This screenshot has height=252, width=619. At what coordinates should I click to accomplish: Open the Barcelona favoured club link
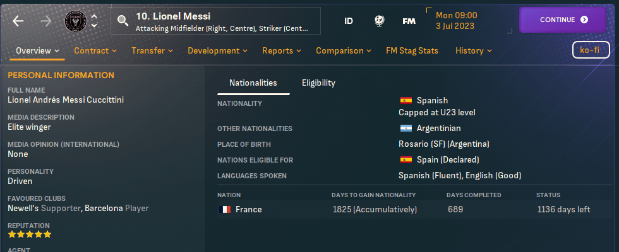pyautogui.click(x=104, y=208)
